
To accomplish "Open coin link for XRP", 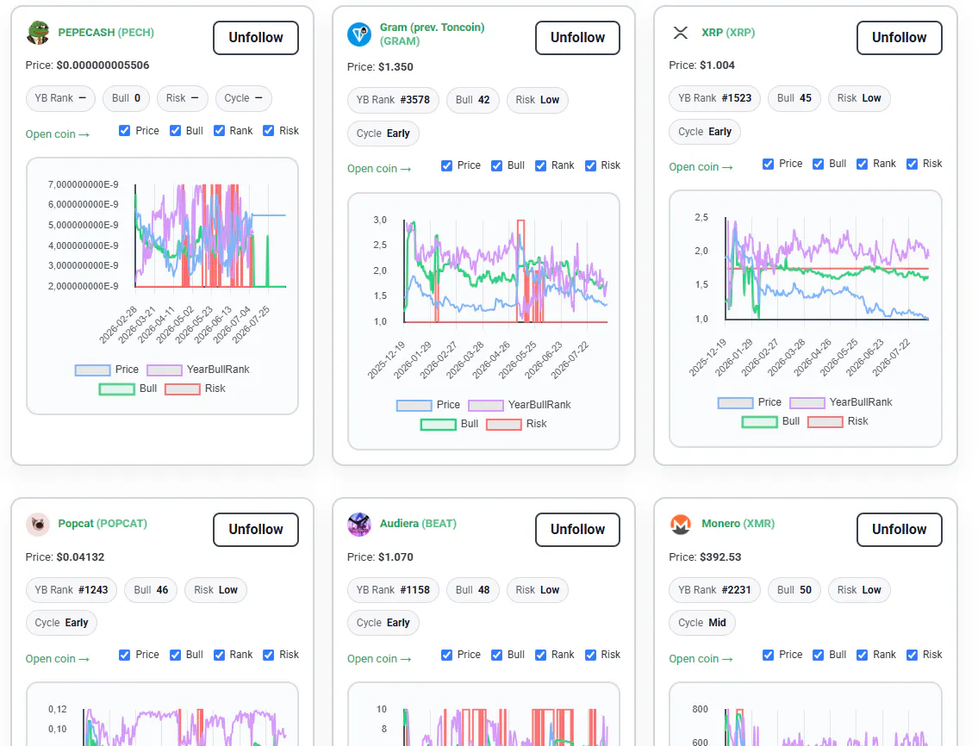I will [x=701, y=166].
